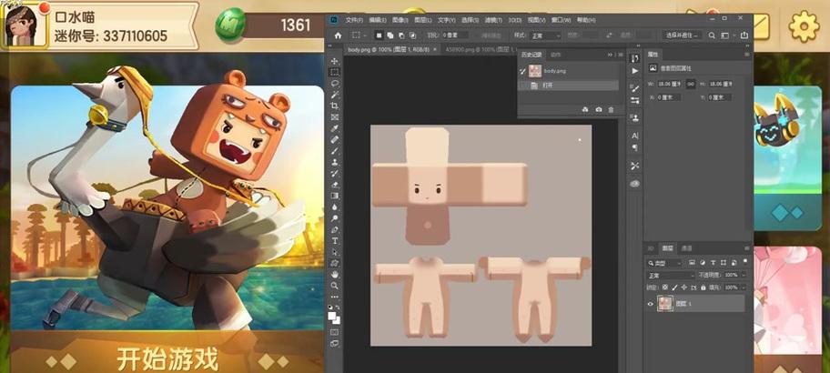Open the style dropdown in options bar
This screenshot has width=830, height=373.
(x=544, y=35)
